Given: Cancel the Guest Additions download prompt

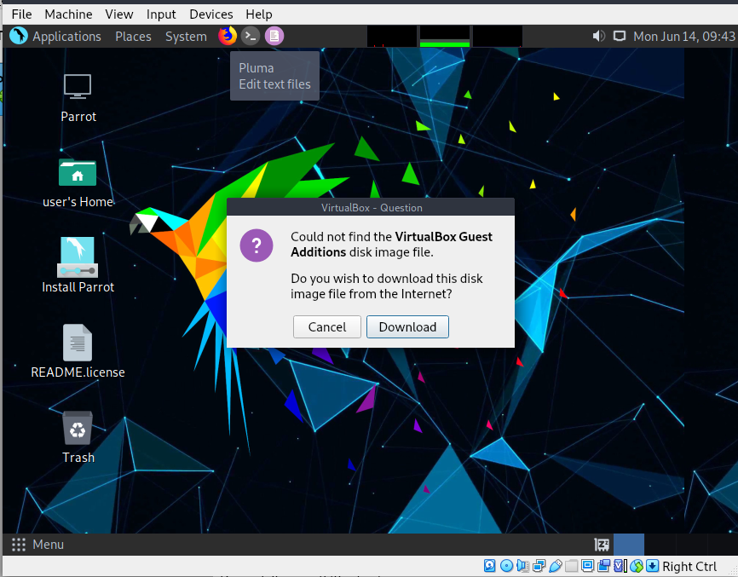Looking at the screenshot, I should coord(327,327).
